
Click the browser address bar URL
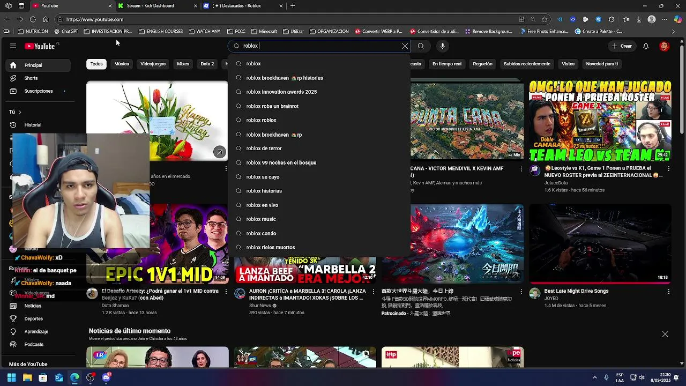pos(95,19)
